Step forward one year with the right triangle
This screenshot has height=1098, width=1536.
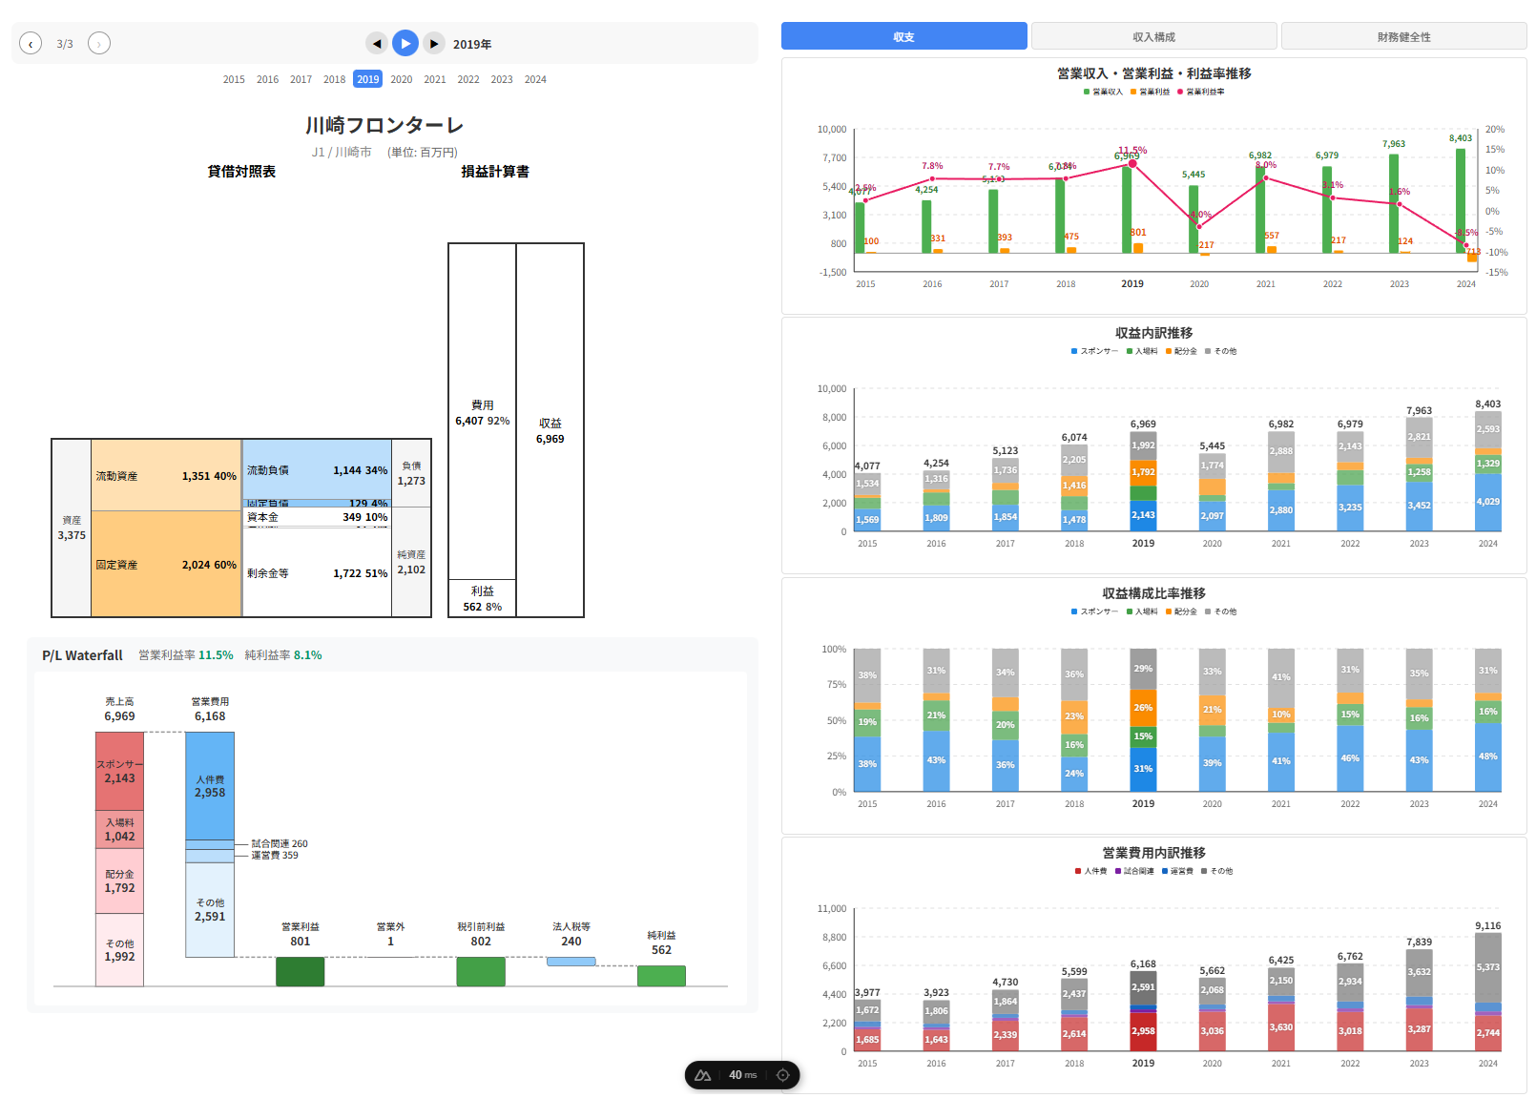[434, 43]
